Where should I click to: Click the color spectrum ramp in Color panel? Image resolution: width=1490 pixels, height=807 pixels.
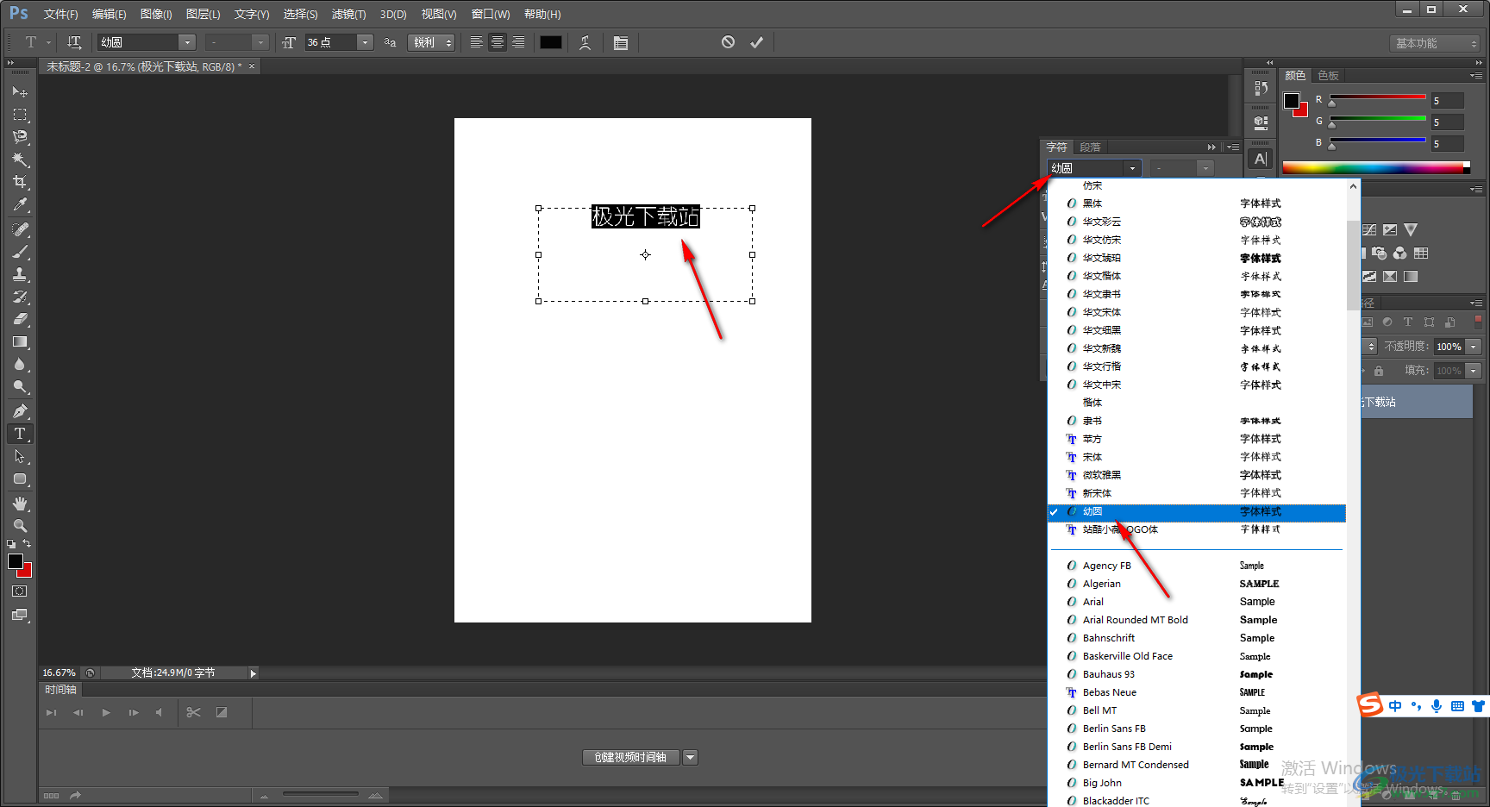tap(1376, 167)
